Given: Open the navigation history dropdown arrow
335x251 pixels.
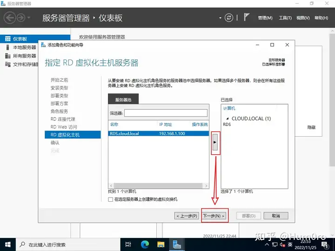Looking at the screenshot, I should point(29,18).
